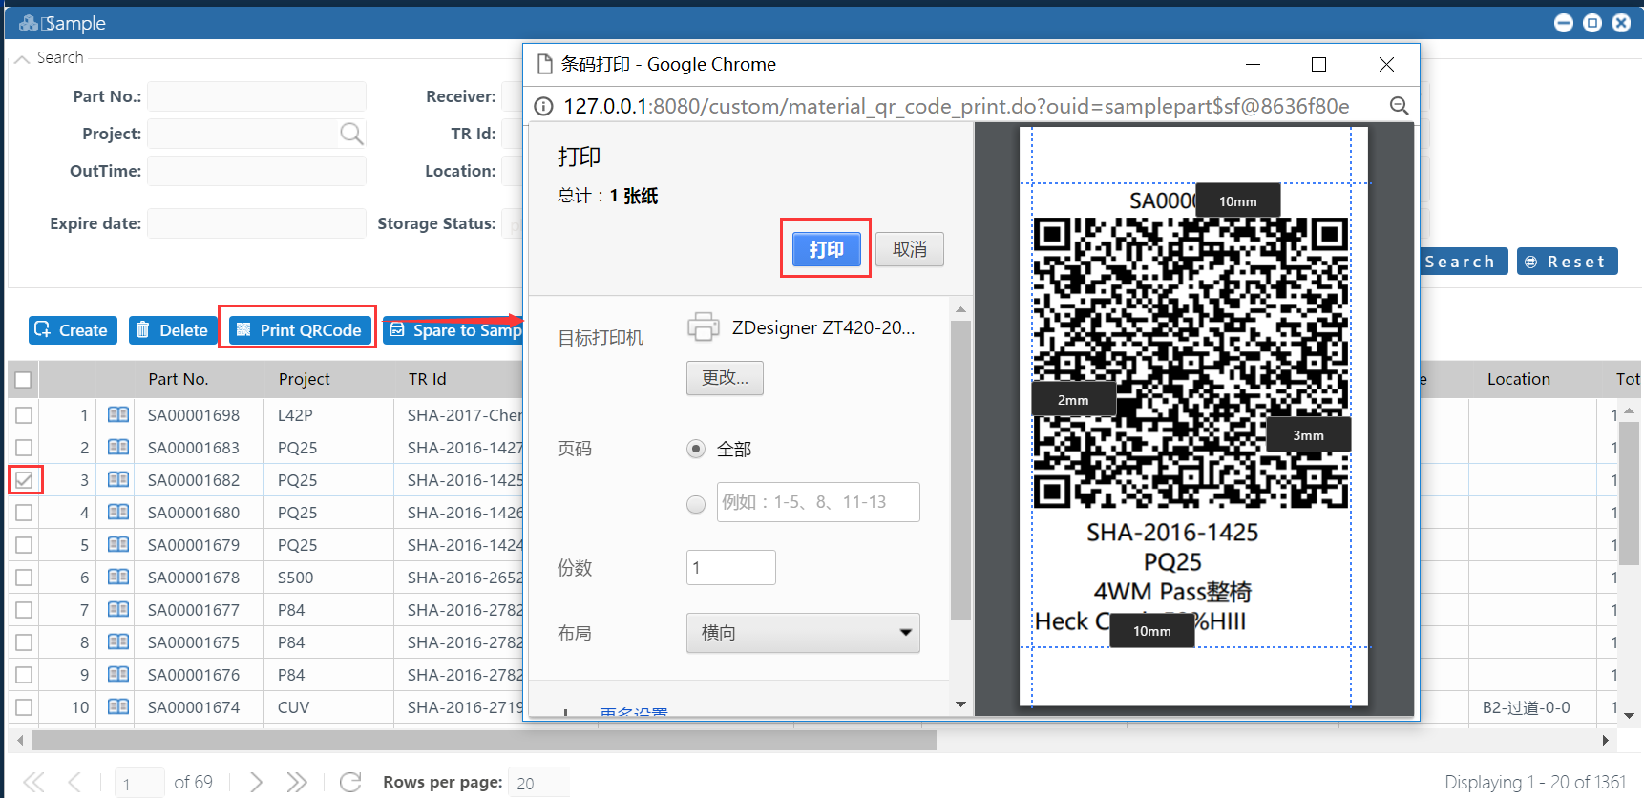Collapse the Search panel chevron

click(x=22, y=59)
